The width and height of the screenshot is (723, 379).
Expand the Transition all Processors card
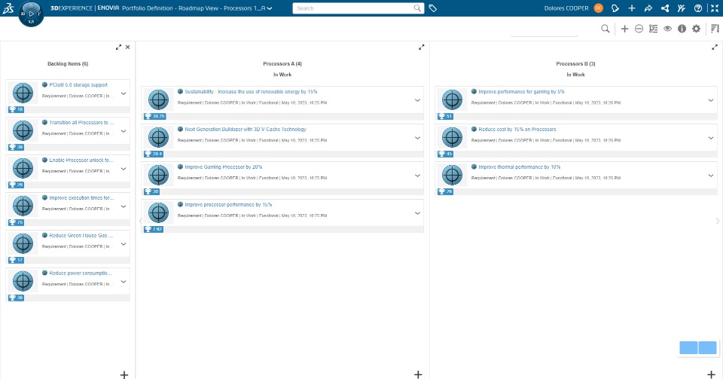pyautogui.click(x=124, y=131)
